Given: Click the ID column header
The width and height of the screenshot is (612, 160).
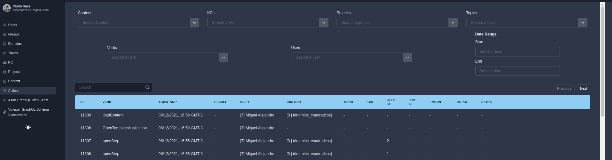Looking at the screenshot, I should click(x=82, y=102).
